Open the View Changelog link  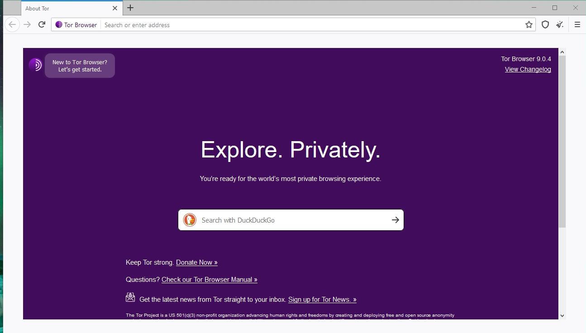click(x=528, y=69)
